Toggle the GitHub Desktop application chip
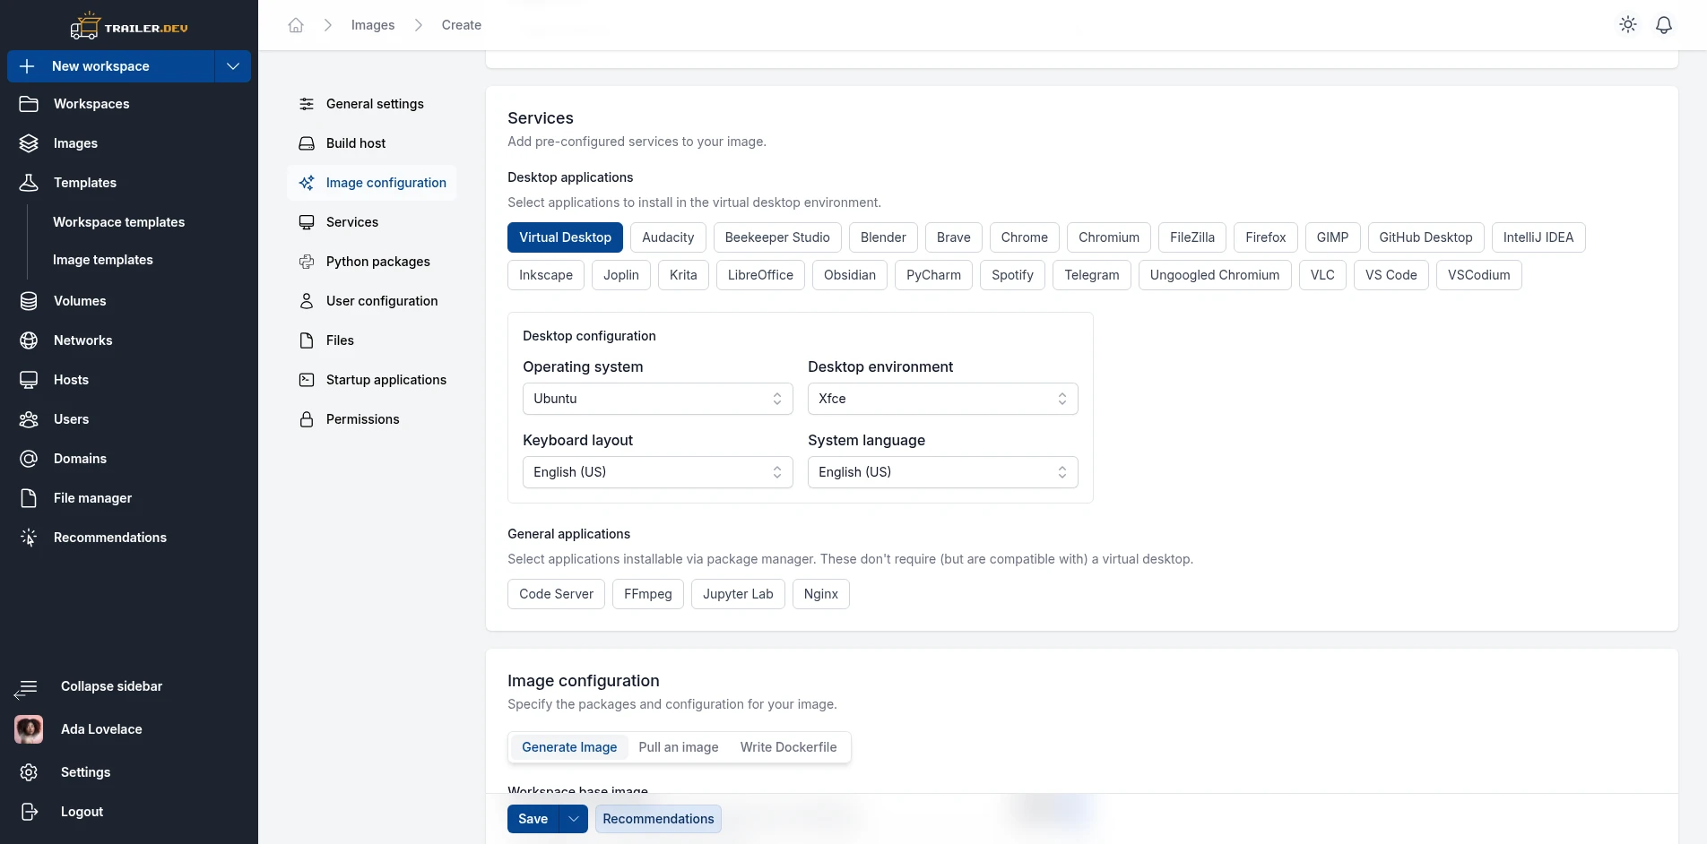The height and width of the screenshot is (844, 1707). [1425, 237]
